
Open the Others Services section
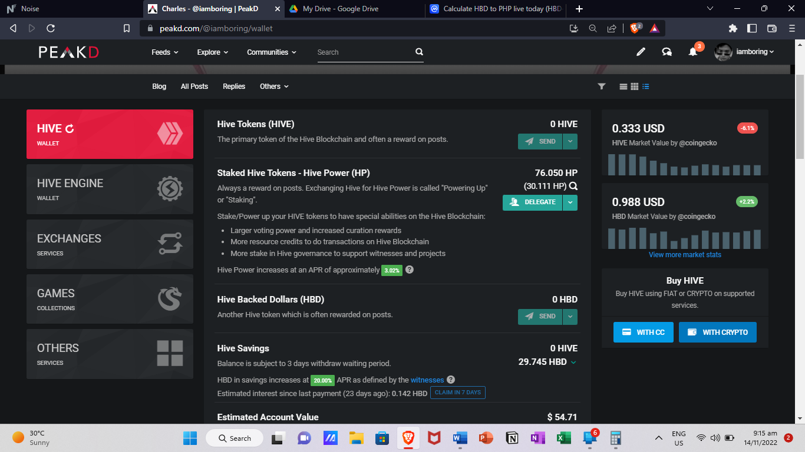point(110,354)
